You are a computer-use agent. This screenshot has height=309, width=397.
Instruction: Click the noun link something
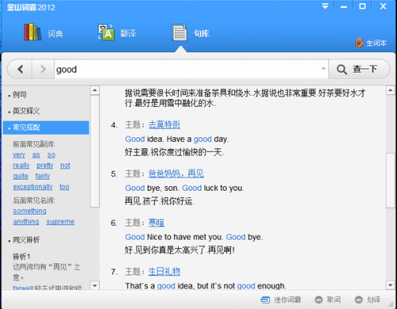pos(29,211)
